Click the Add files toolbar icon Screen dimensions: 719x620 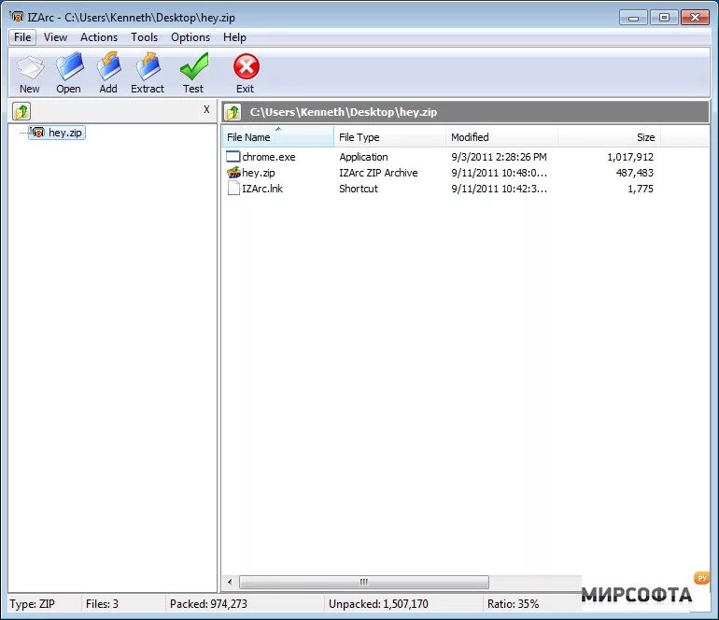click(x=108, y=66)
